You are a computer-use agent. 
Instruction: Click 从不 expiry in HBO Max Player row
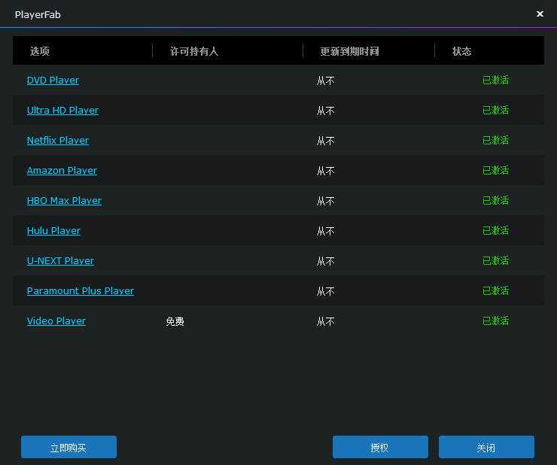[x=325, y=201]
